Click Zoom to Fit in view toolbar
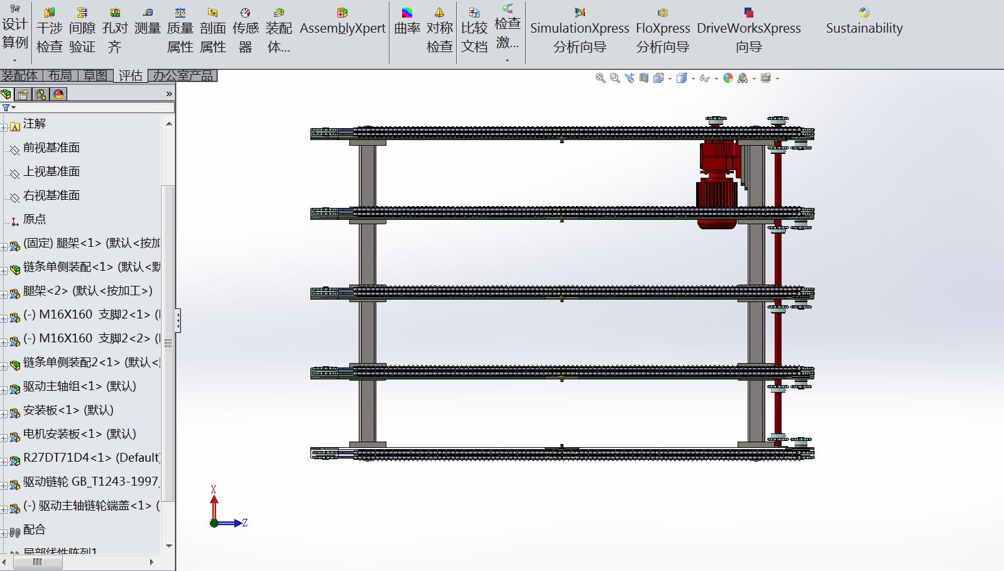 click(600, 78)
